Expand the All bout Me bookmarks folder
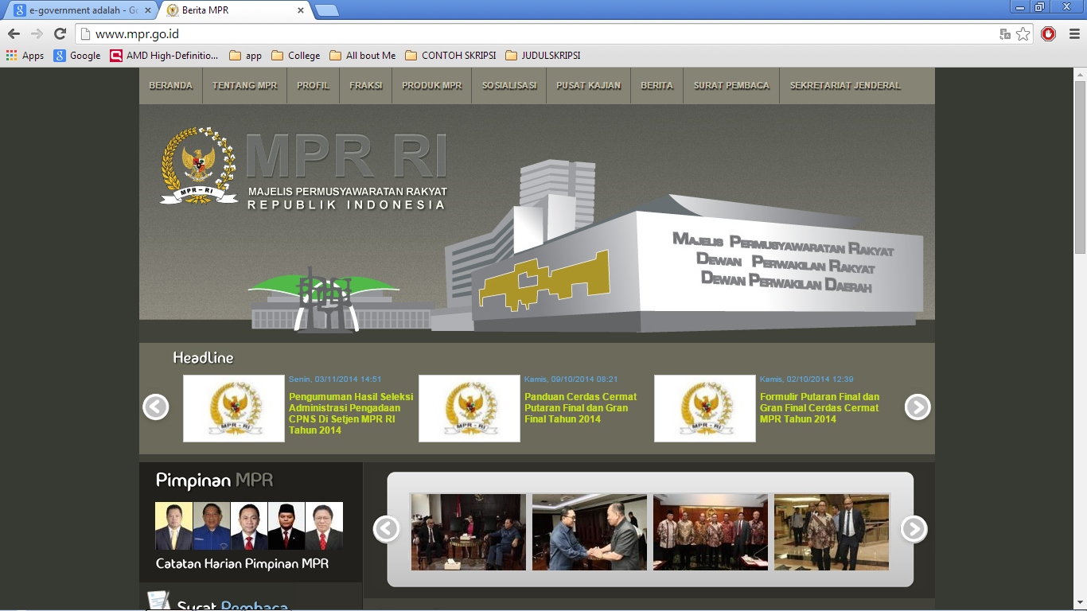This screenshot has height=611, width=1087. [x=362, y=56]
